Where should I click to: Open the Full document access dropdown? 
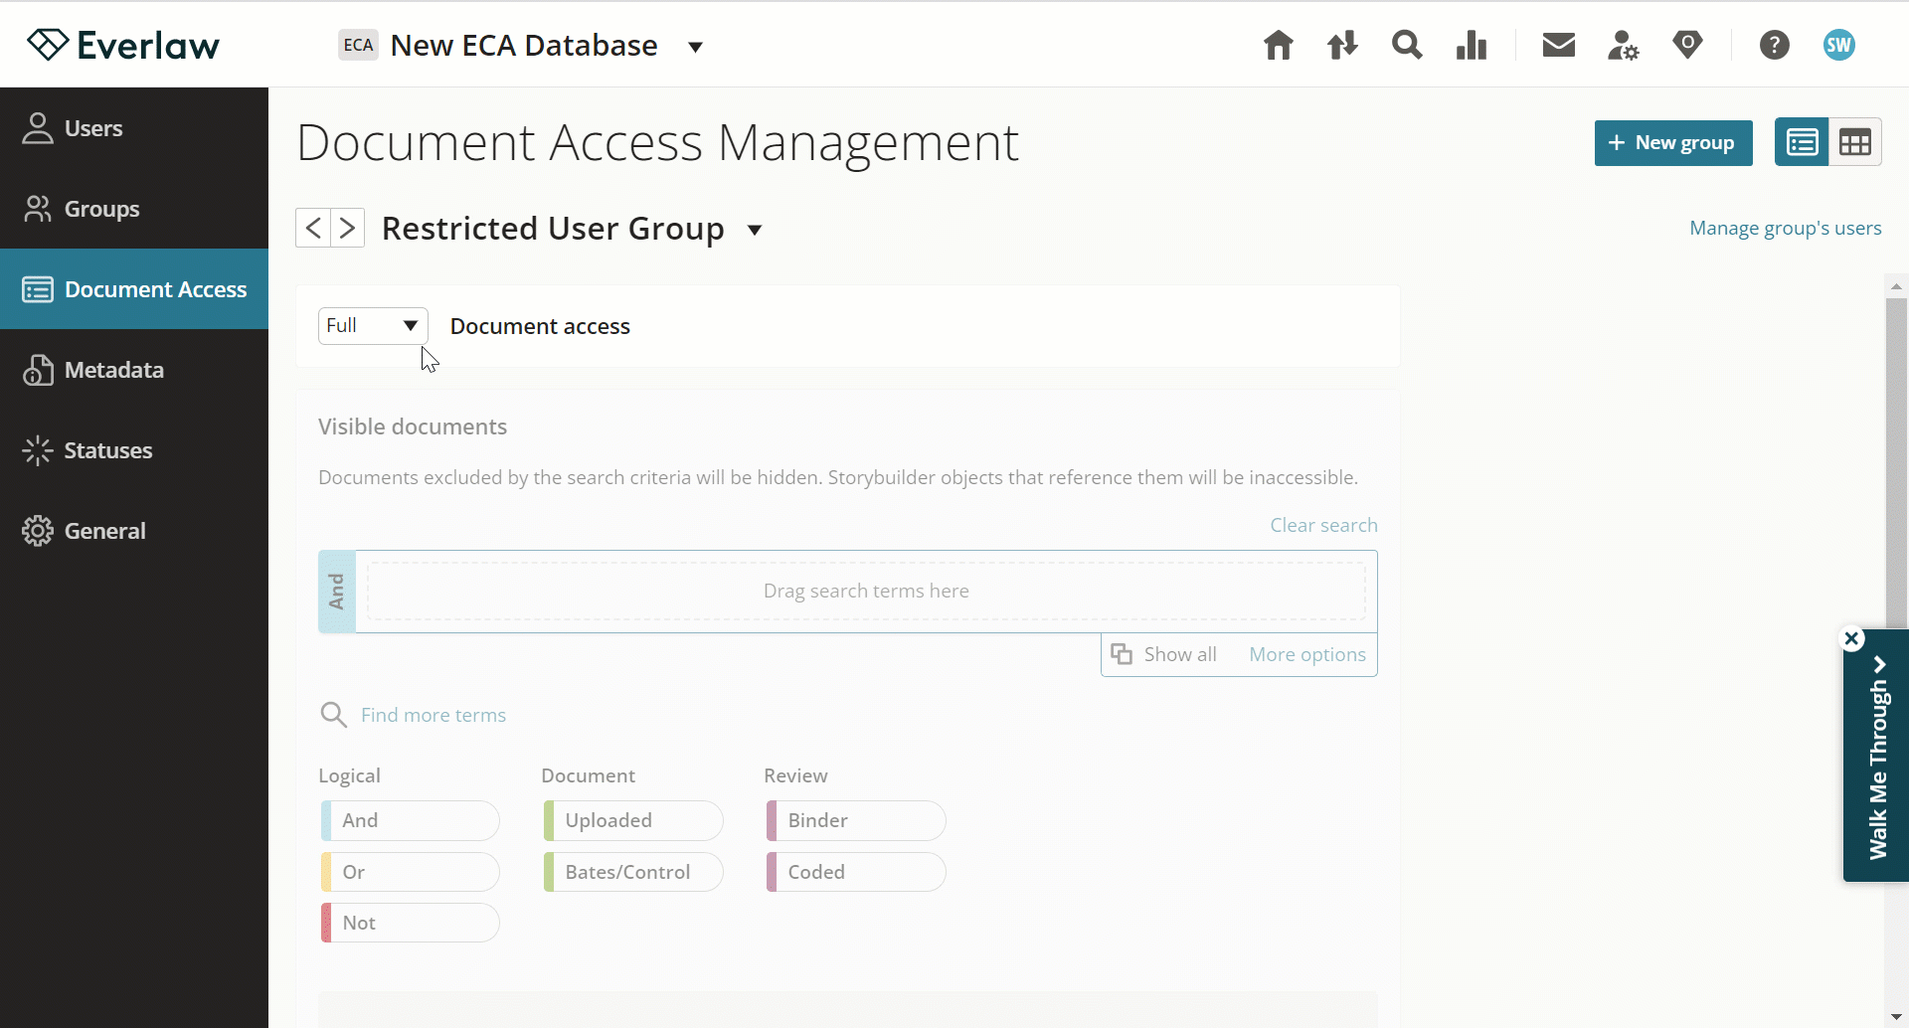point(373,326)
